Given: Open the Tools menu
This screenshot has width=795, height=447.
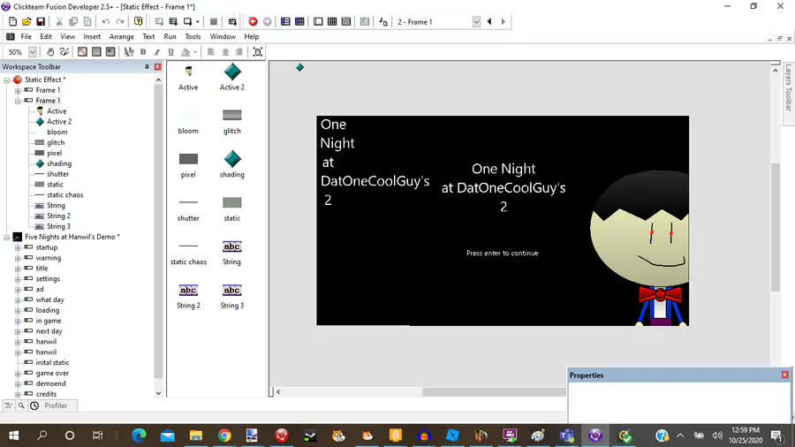Looking at the screenshot, I should [193, 36].
